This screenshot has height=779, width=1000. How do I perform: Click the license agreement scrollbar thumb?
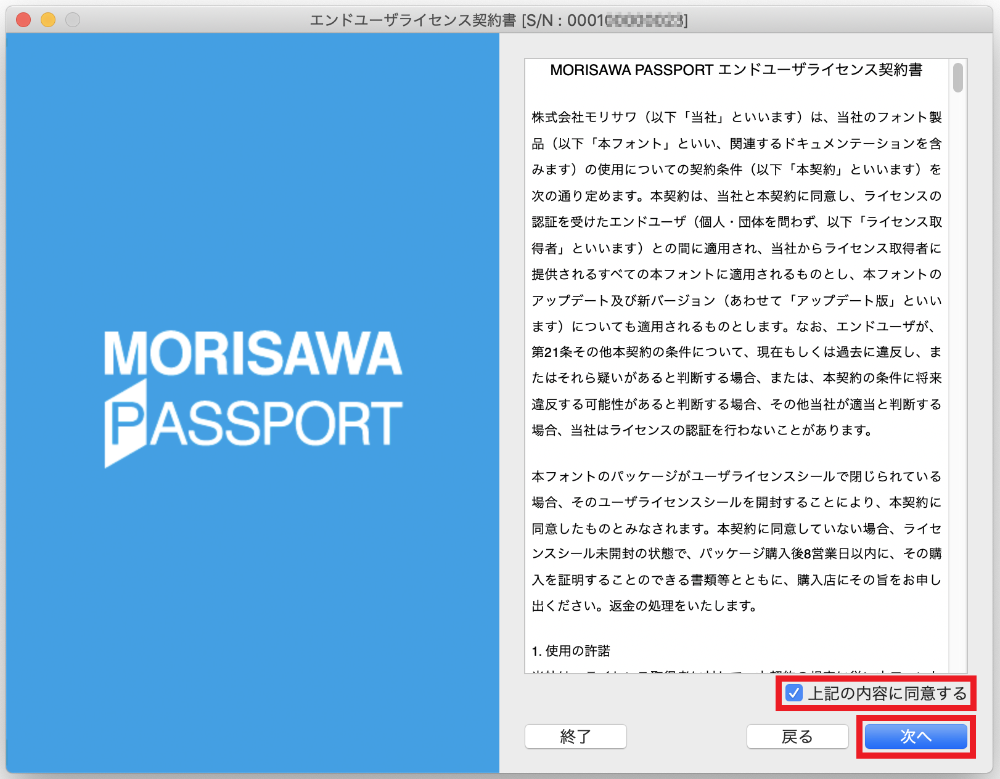pyautogui.click(x=957, y=77)
